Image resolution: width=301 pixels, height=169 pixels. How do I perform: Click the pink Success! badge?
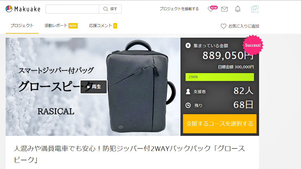point(253,45)
